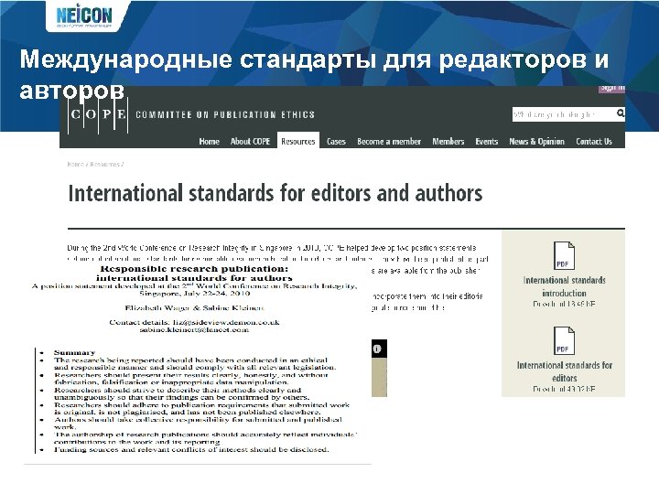Click heading International standards for editors and authors
659x494 pixels.
[x=275, y=193]
